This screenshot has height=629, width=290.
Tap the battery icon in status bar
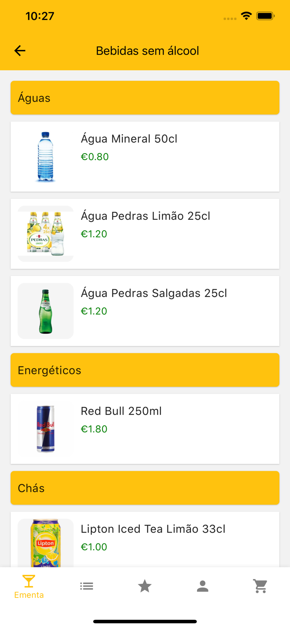265,15
